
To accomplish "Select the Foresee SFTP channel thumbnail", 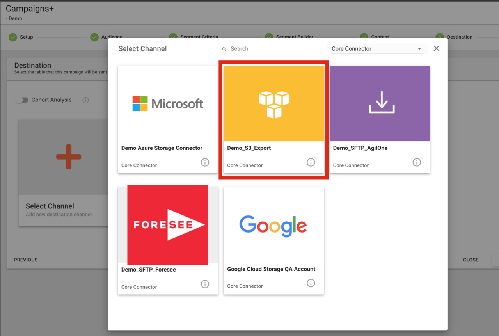I will point(168,225).
